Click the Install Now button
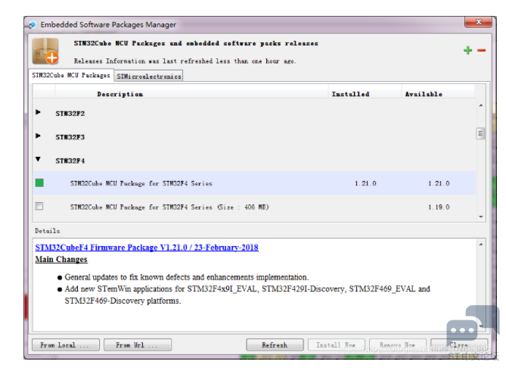506x368 pixels. coord(336,345)
